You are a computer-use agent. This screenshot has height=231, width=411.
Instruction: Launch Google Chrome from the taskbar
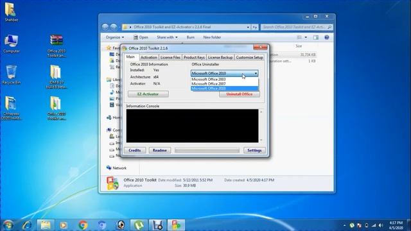click(83, 225)
